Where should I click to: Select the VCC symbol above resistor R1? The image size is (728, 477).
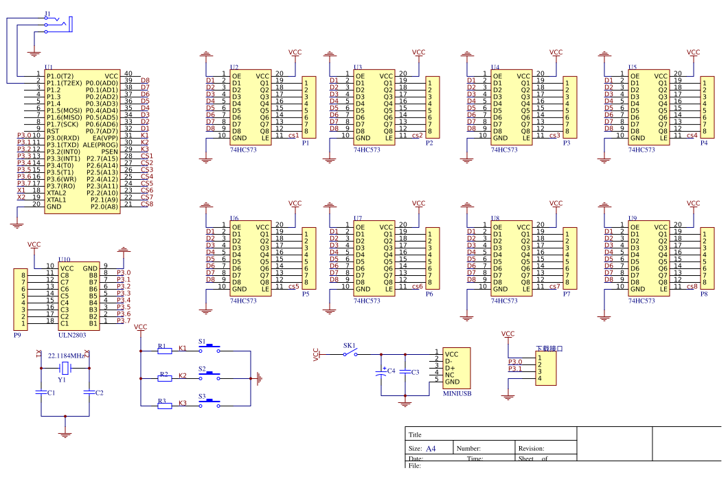click(x=141, y=330)
